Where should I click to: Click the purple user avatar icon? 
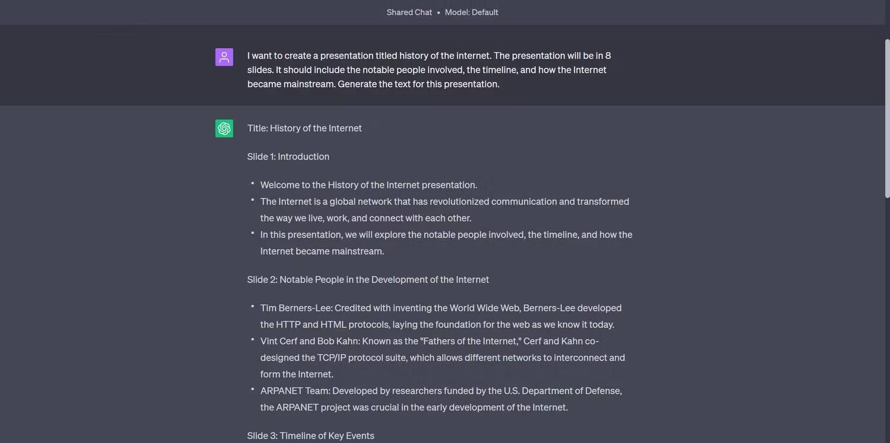point(224,57)
